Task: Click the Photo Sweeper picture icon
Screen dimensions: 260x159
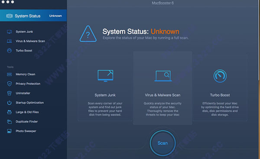Action: [x=9, y=131]
